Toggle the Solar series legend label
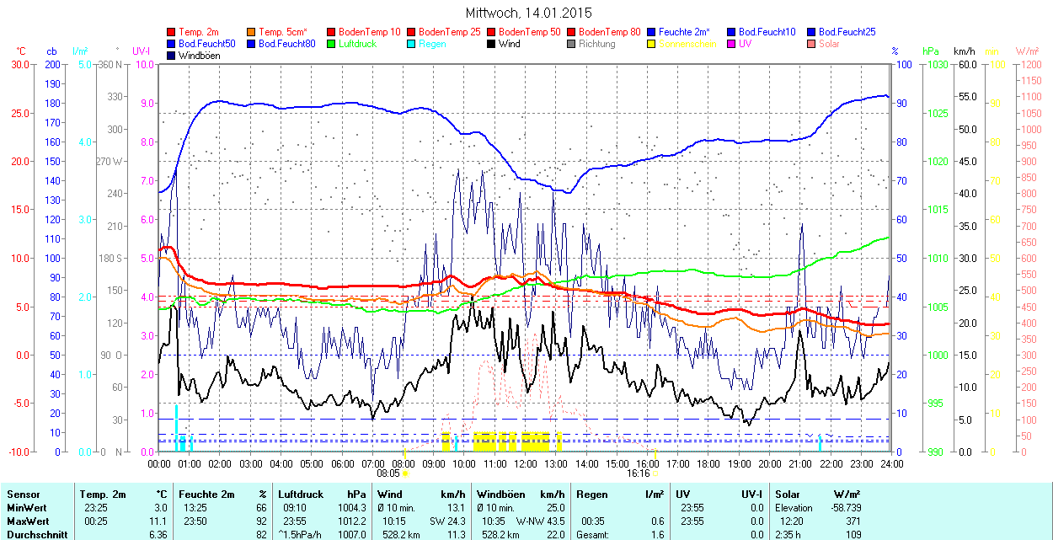 (x=828, y=44)
